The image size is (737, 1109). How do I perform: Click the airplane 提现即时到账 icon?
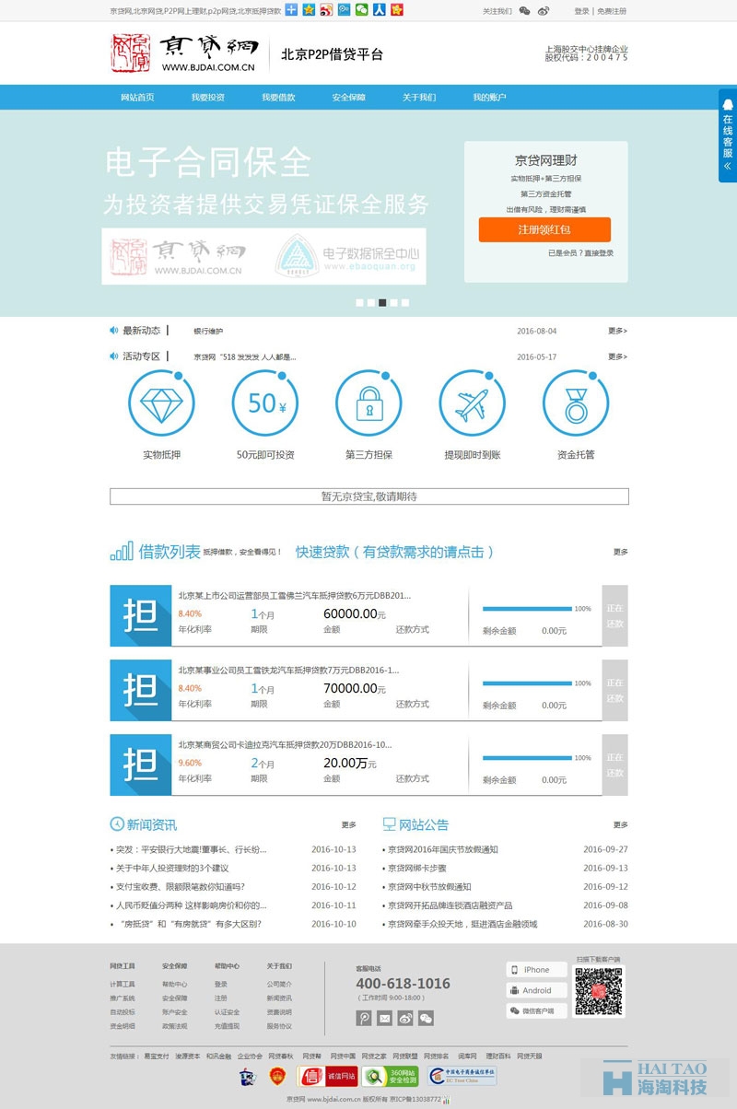pyautogui.click(x=473, y=403)
